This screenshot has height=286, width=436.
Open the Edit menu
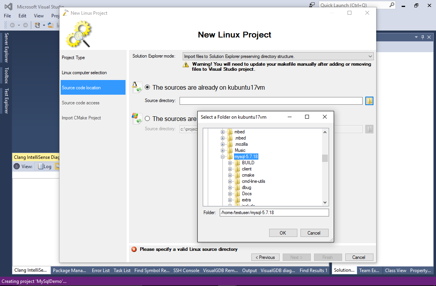click(x=22, y=15)
